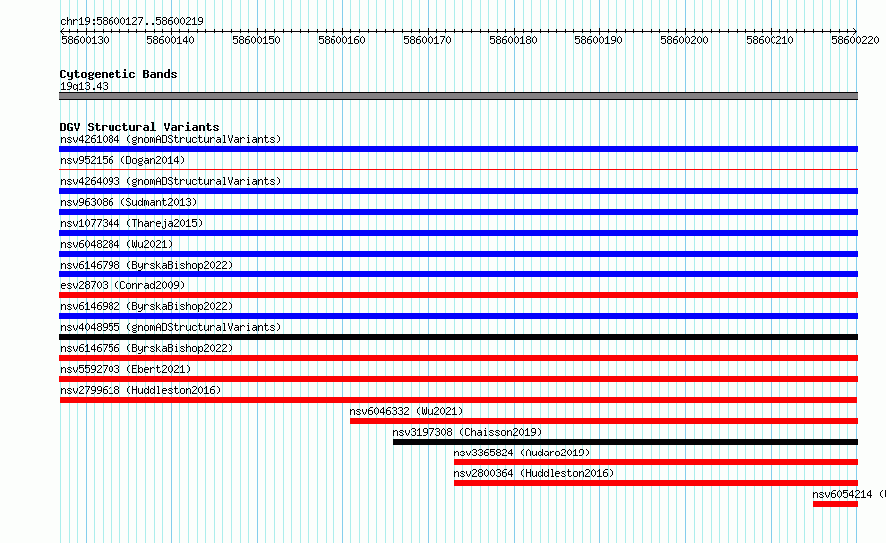Click ruler position 58600140
Viewport: 886px width, 543px height.
point(170,40)
